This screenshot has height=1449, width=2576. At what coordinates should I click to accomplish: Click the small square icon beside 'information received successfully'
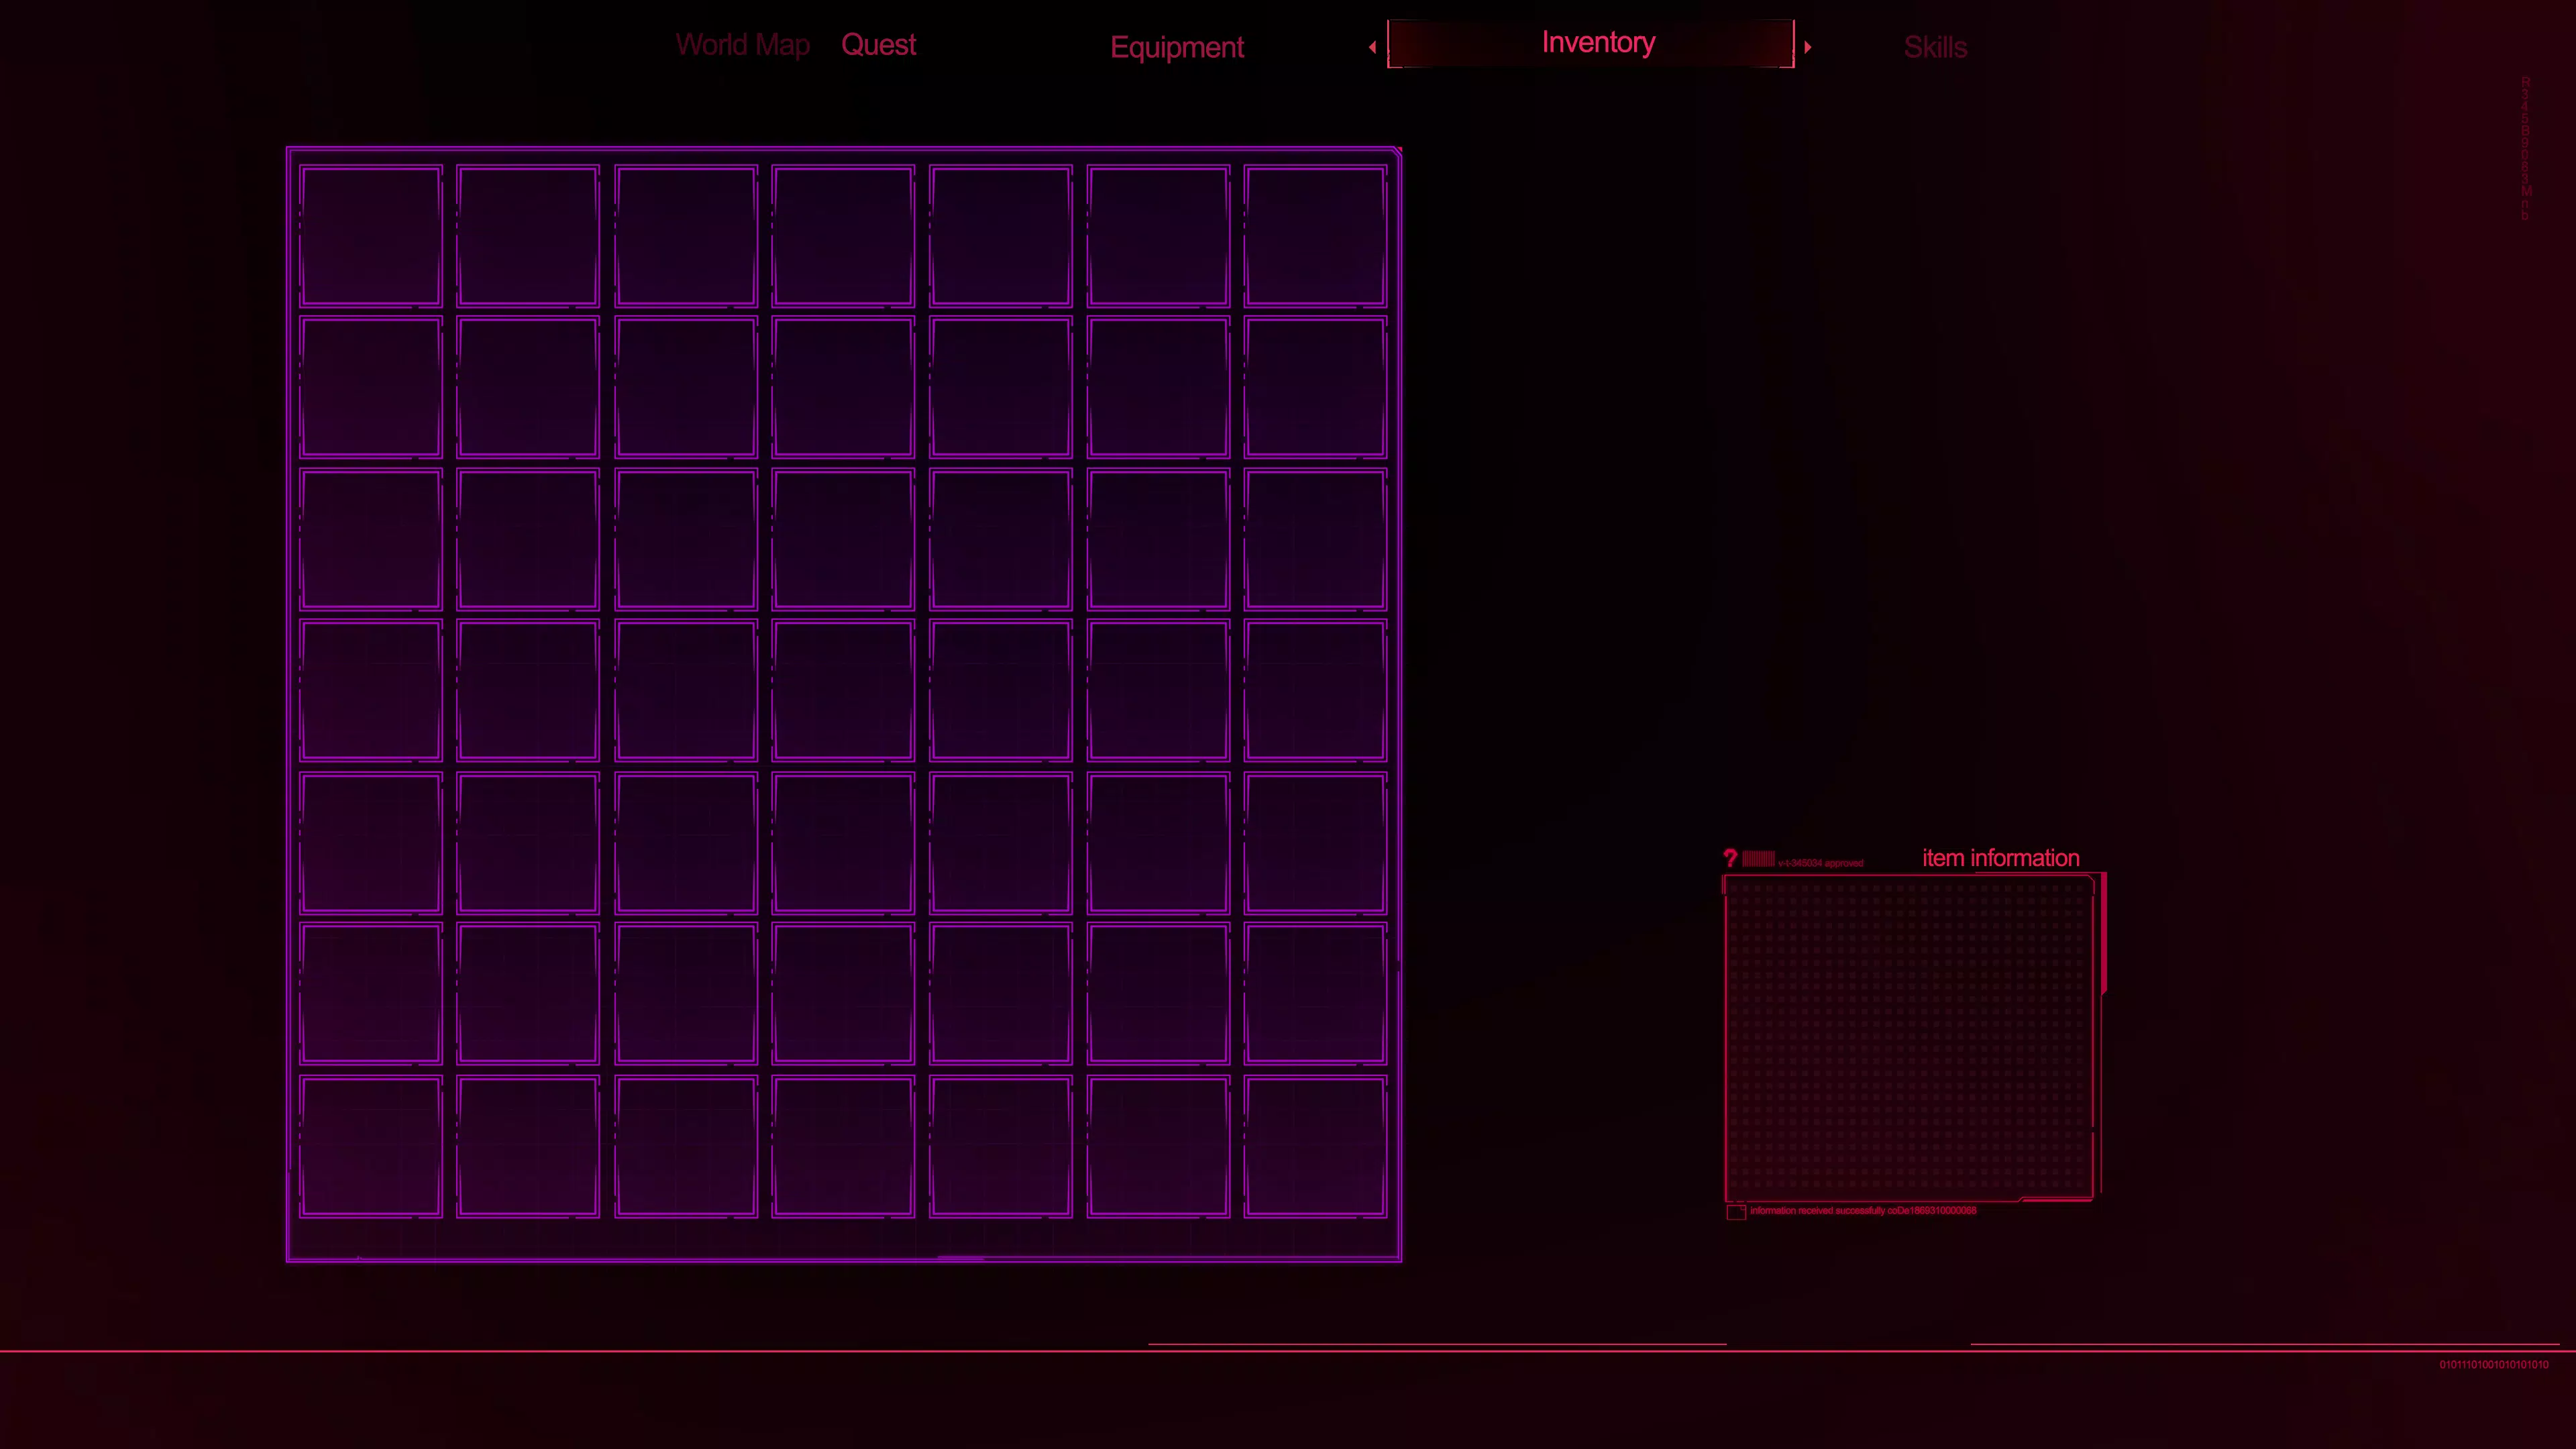coord(1736,1212)
